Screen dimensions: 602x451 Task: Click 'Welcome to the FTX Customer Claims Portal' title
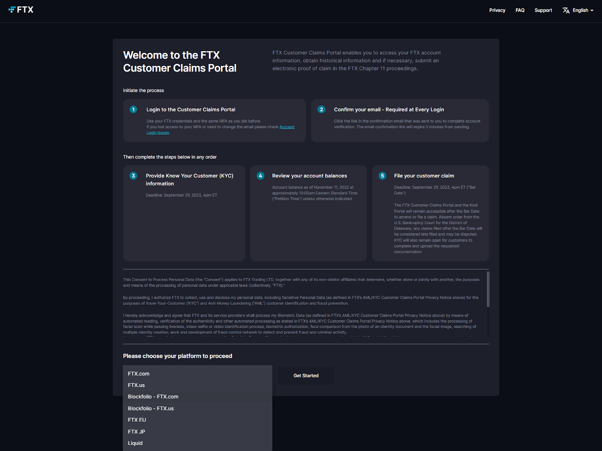point(180,62)
